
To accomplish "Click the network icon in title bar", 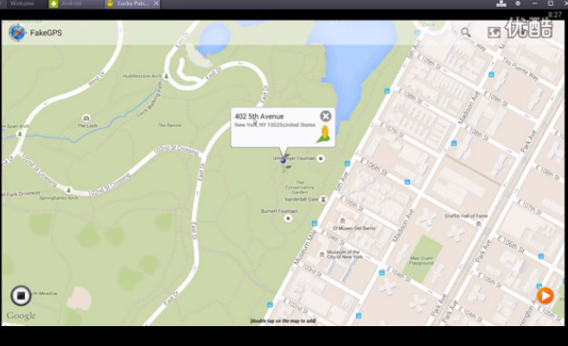I will pyautogui.click(x=501, y=3).
